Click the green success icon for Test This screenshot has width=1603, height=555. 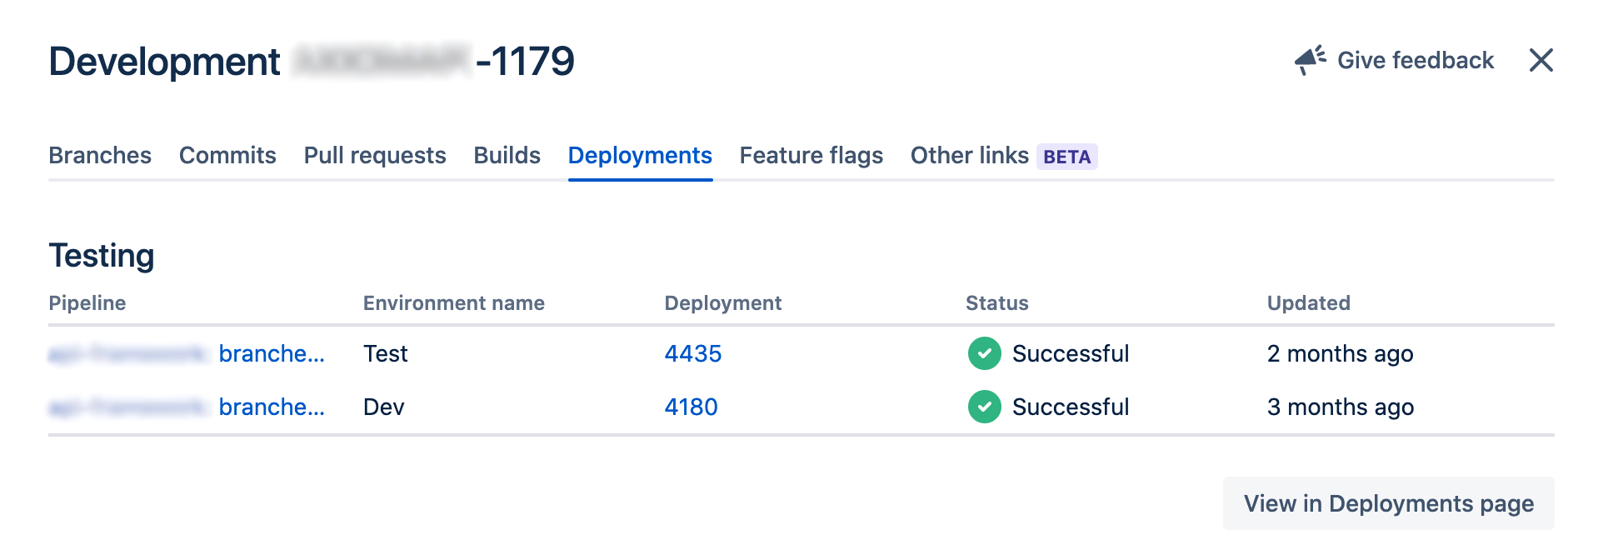click(985, 353)
